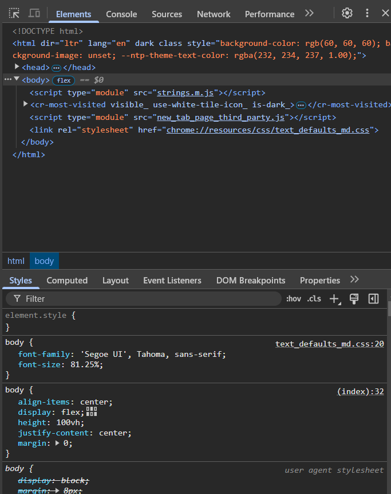The width and height of the screenshot is (391, 494).
Task: Click the user agent stylesheet label
Action: coord(334,470)
